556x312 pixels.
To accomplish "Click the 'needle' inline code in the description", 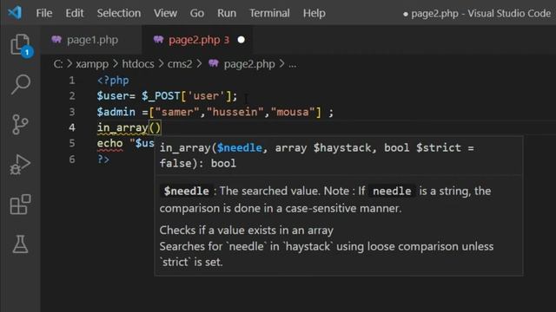I will coord(392,191).
